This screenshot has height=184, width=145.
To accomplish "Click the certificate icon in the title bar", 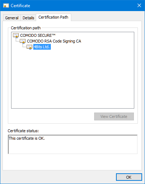I will tap(6, 6).
